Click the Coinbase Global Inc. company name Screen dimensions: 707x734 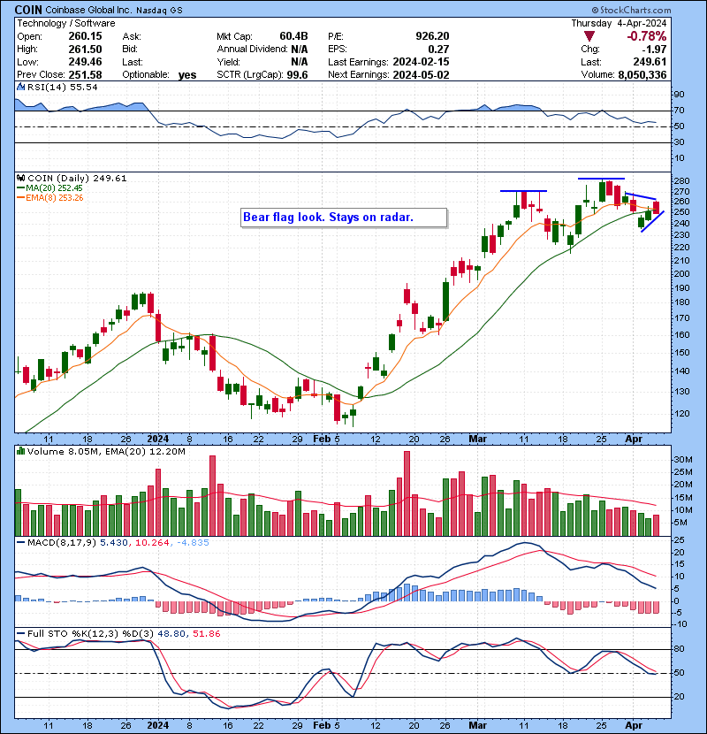(88, 10)
